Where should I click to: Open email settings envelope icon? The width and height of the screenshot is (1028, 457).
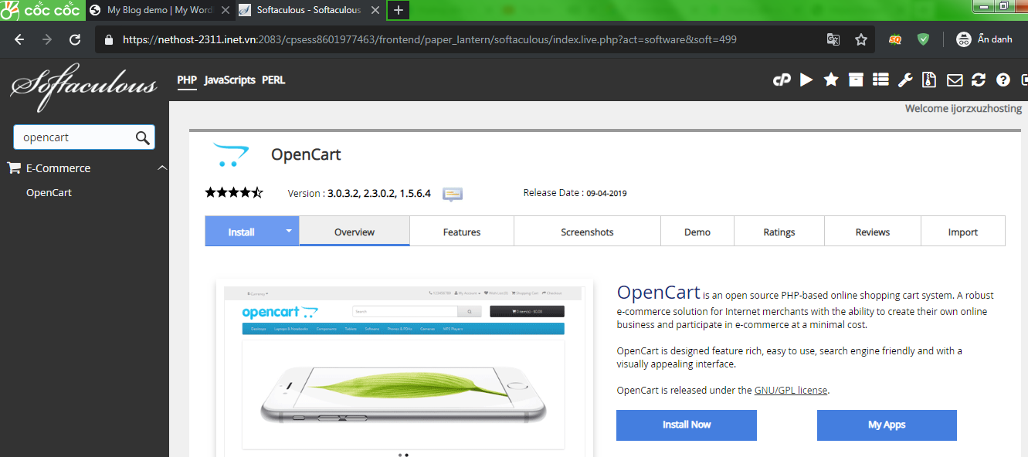pyautogui.click(x=955, y=80)
